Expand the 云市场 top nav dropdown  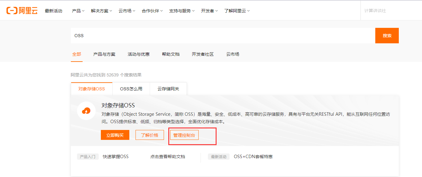127,11
